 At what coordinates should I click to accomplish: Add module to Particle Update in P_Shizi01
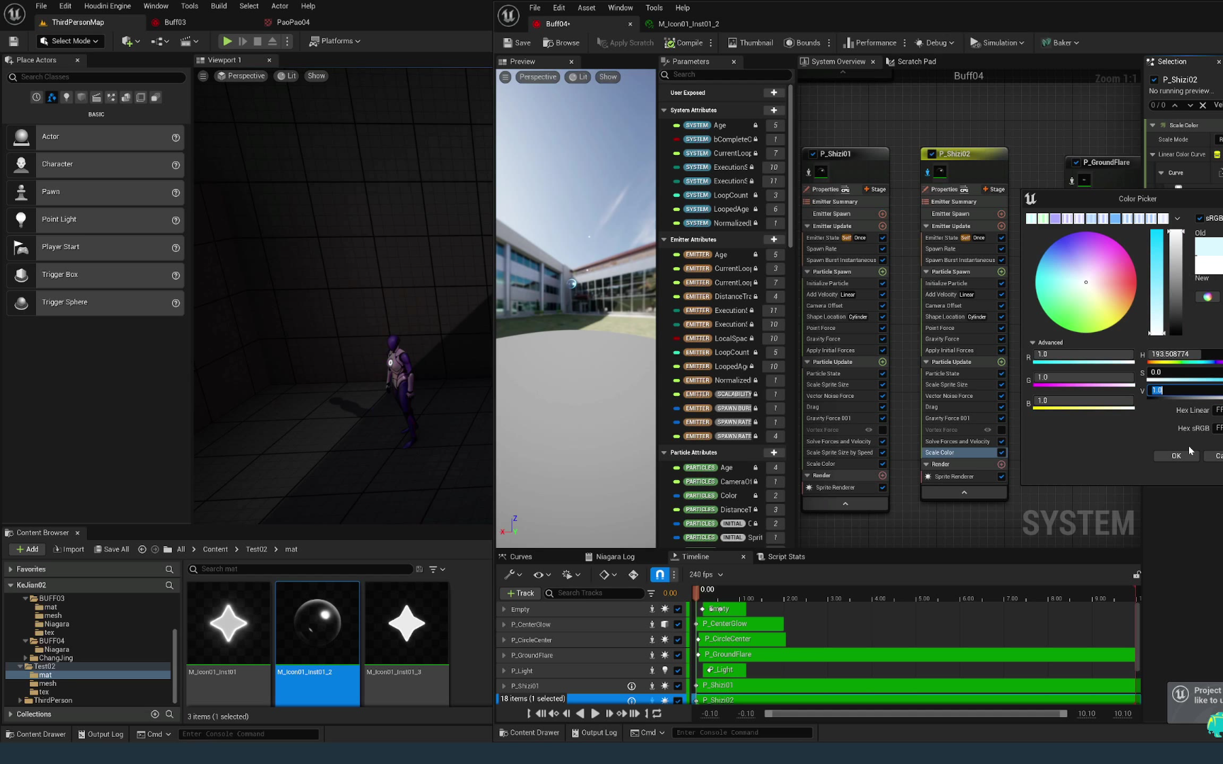[883, 362]
